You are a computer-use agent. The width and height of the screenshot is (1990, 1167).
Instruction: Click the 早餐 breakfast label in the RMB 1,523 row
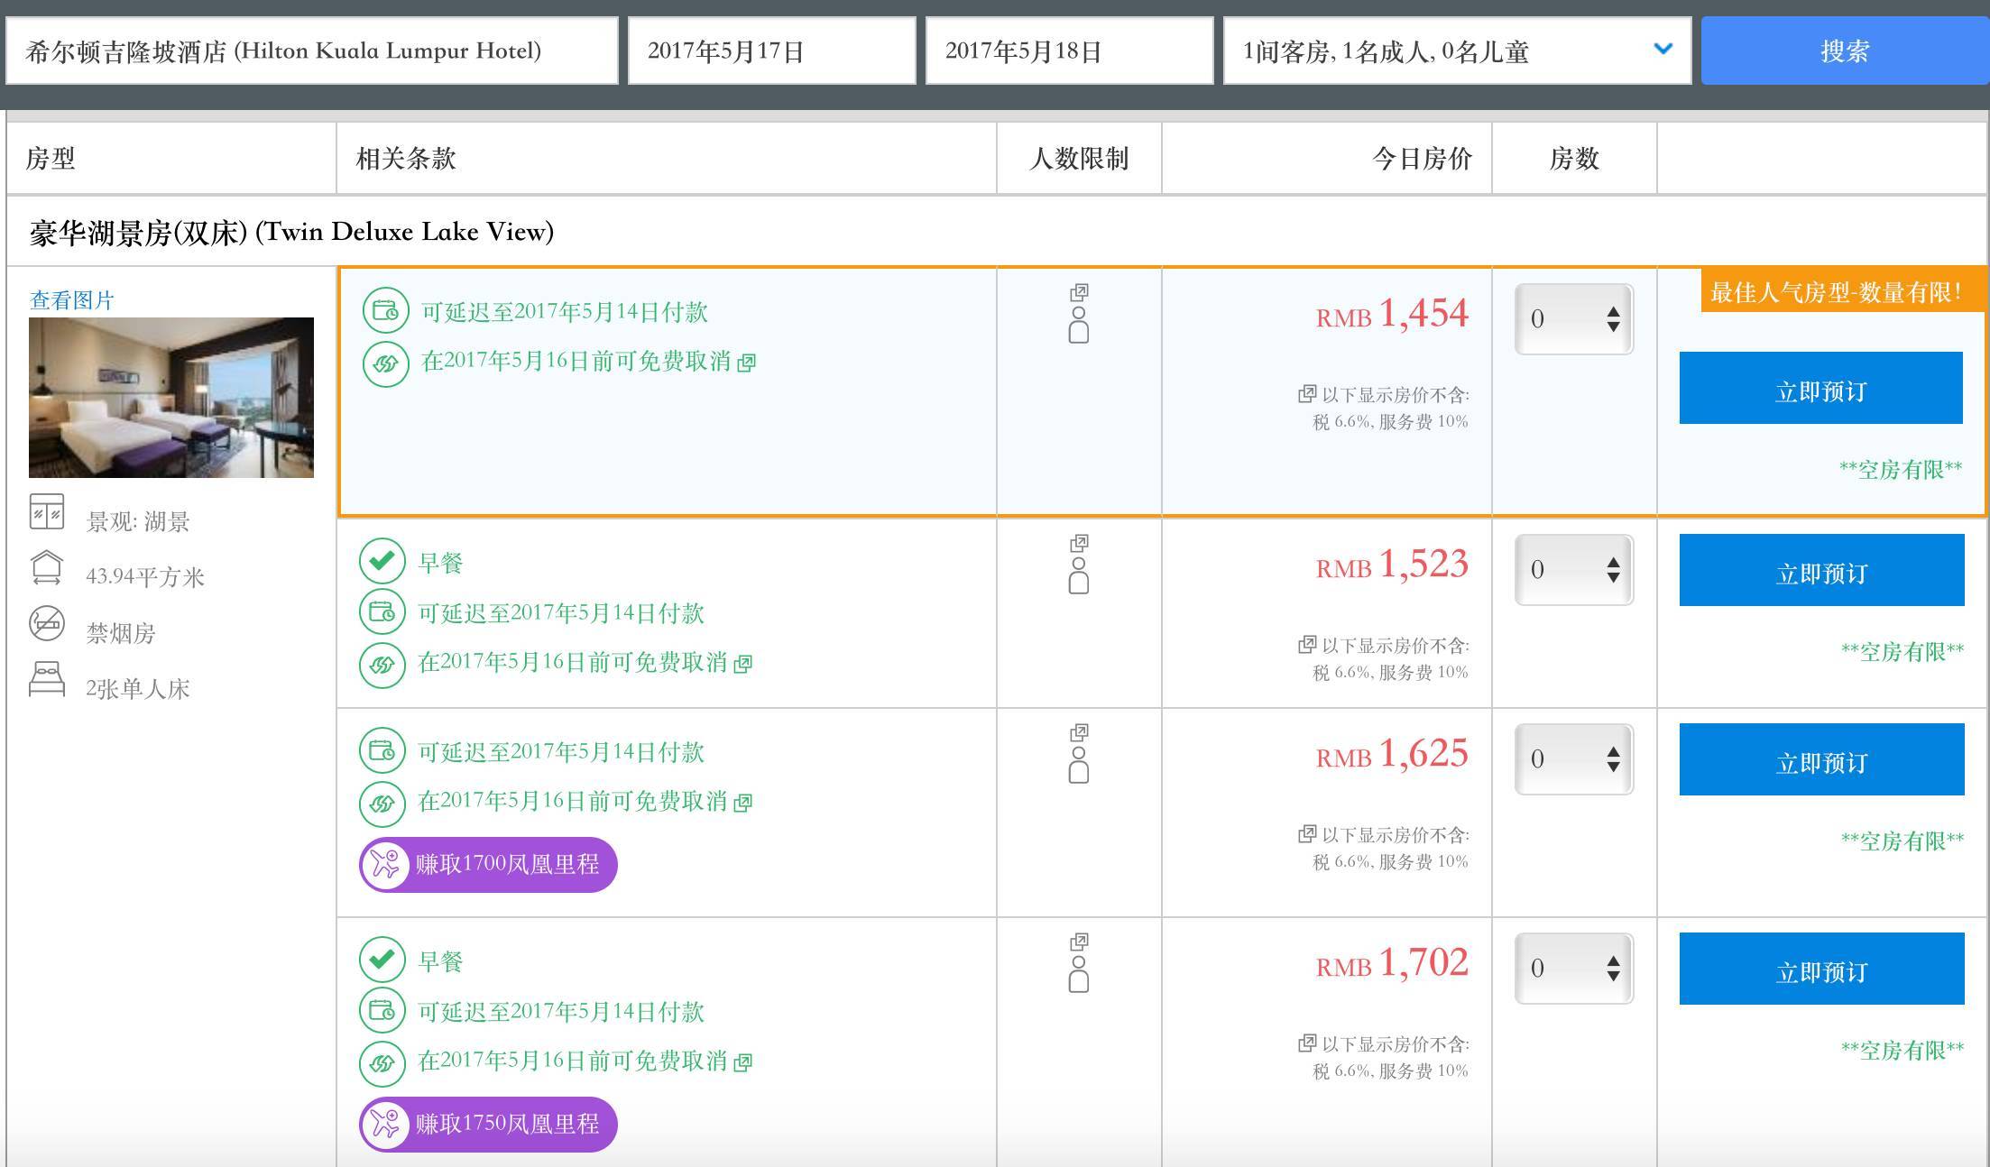[441, 563]
